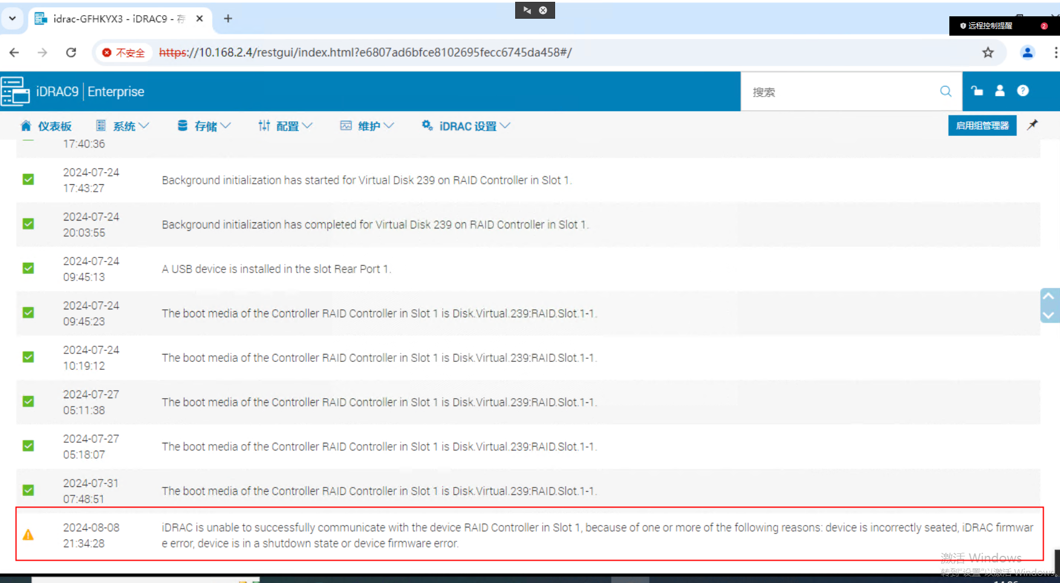The width and height of the screenshot is (1060, 583).
Task: Click the chat icon beside user icon
Action: pos(977,91)
